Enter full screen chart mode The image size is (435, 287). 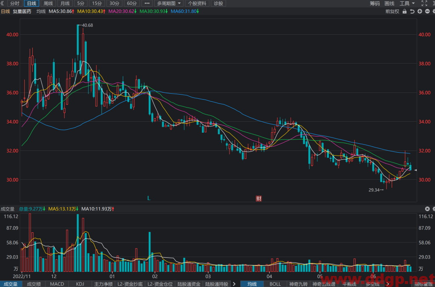(x=424, y=3)
